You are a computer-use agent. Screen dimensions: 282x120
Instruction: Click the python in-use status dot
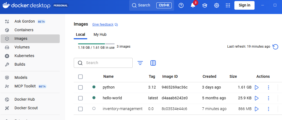coord(94,87)
